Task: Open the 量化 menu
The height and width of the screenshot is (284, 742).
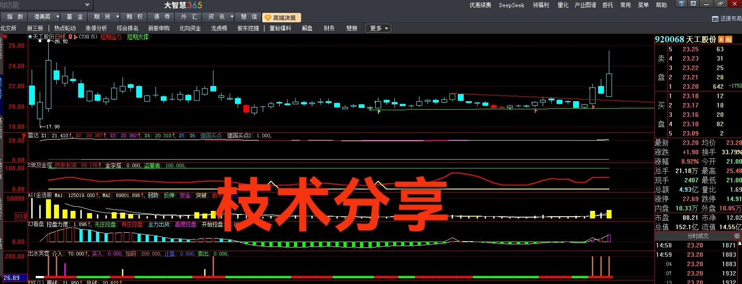Action: 563,5
